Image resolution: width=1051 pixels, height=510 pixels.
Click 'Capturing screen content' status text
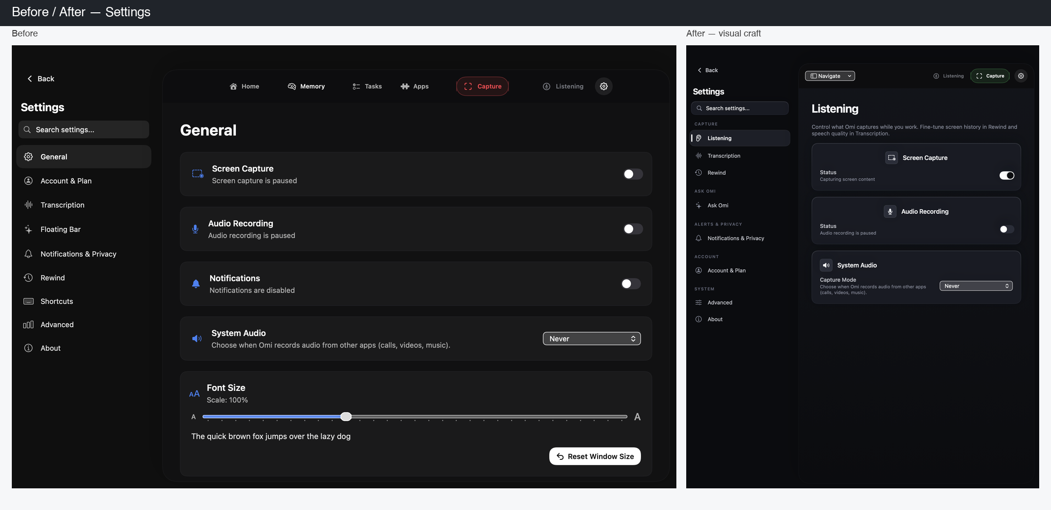(x=847, y=179)
